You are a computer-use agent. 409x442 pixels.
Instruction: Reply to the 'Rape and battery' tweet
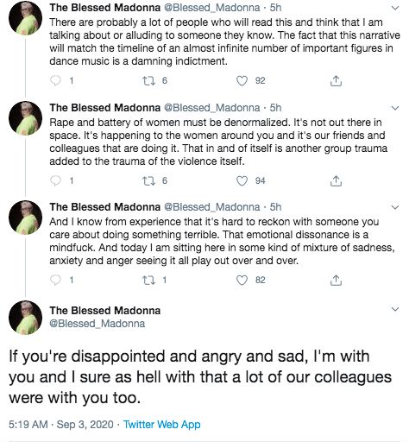[55, 181]
